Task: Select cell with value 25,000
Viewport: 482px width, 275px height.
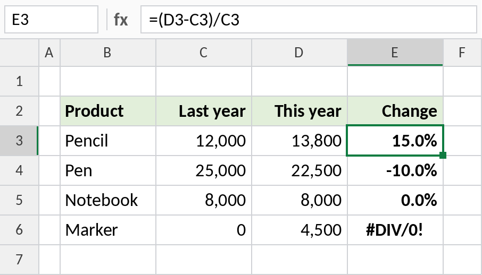Action: coord(204,170)
